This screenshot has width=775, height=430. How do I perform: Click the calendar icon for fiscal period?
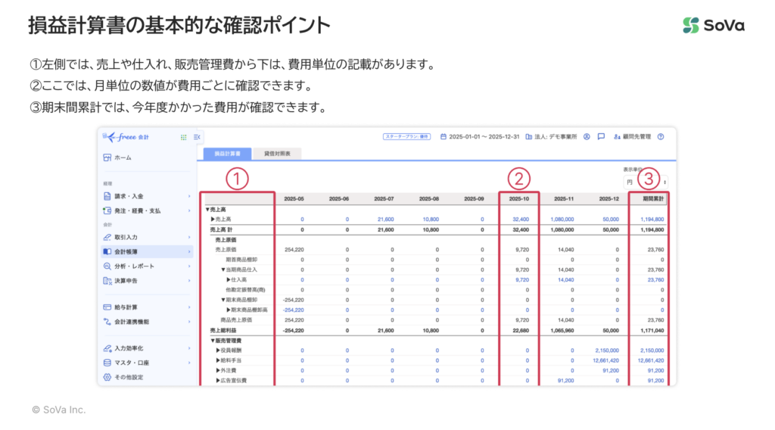point(444,137)
